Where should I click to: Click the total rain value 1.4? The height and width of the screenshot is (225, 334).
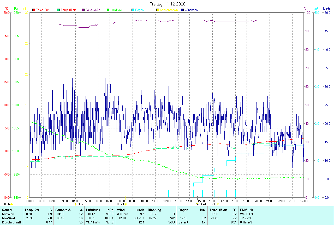click(204, 222)
